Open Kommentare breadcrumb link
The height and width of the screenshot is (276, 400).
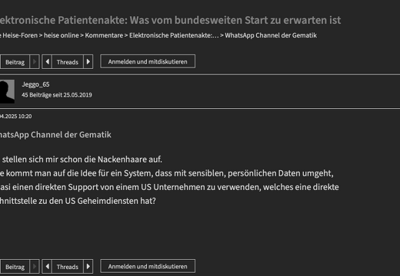click(104, 35)
